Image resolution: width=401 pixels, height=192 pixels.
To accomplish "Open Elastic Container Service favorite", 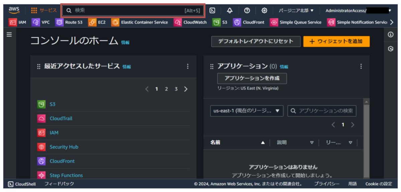I will (140, 22).
